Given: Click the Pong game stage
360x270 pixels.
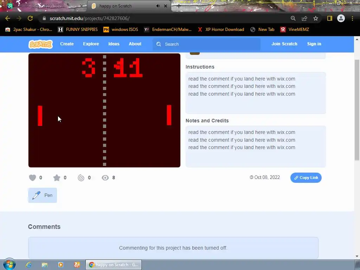Looking at the screenshot, I should pyautogui.click(x=104, y=110).
